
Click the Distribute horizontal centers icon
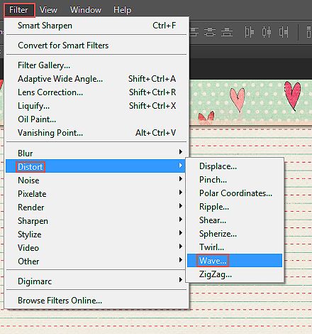tap(267, 32)
